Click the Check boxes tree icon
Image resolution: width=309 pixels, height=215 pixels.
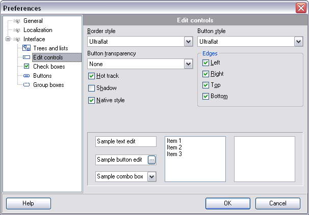pos(27,67)
